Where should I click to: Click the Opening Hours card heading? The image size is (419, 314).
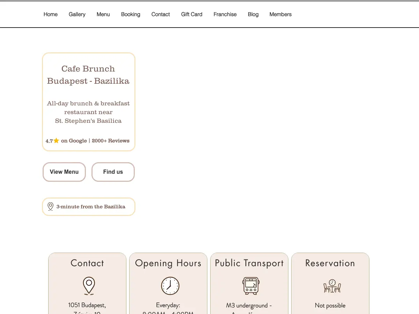click(168, 263)
